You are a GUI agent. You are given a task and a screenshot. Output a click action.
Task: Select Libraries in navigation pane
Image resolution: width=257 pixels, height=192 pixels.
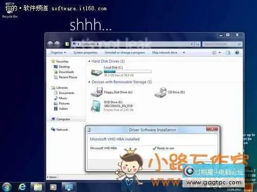(60, 88)
